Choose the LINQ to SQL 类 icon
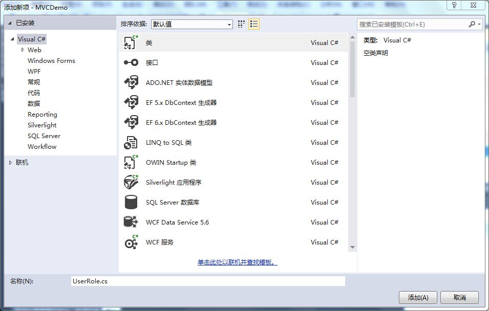489x311 pixels. [x=131, y=143]
